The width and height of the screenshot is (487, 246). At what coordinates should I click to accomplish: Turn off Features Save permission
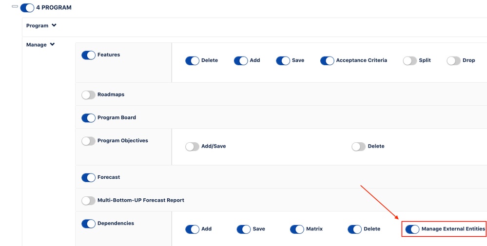283,61
